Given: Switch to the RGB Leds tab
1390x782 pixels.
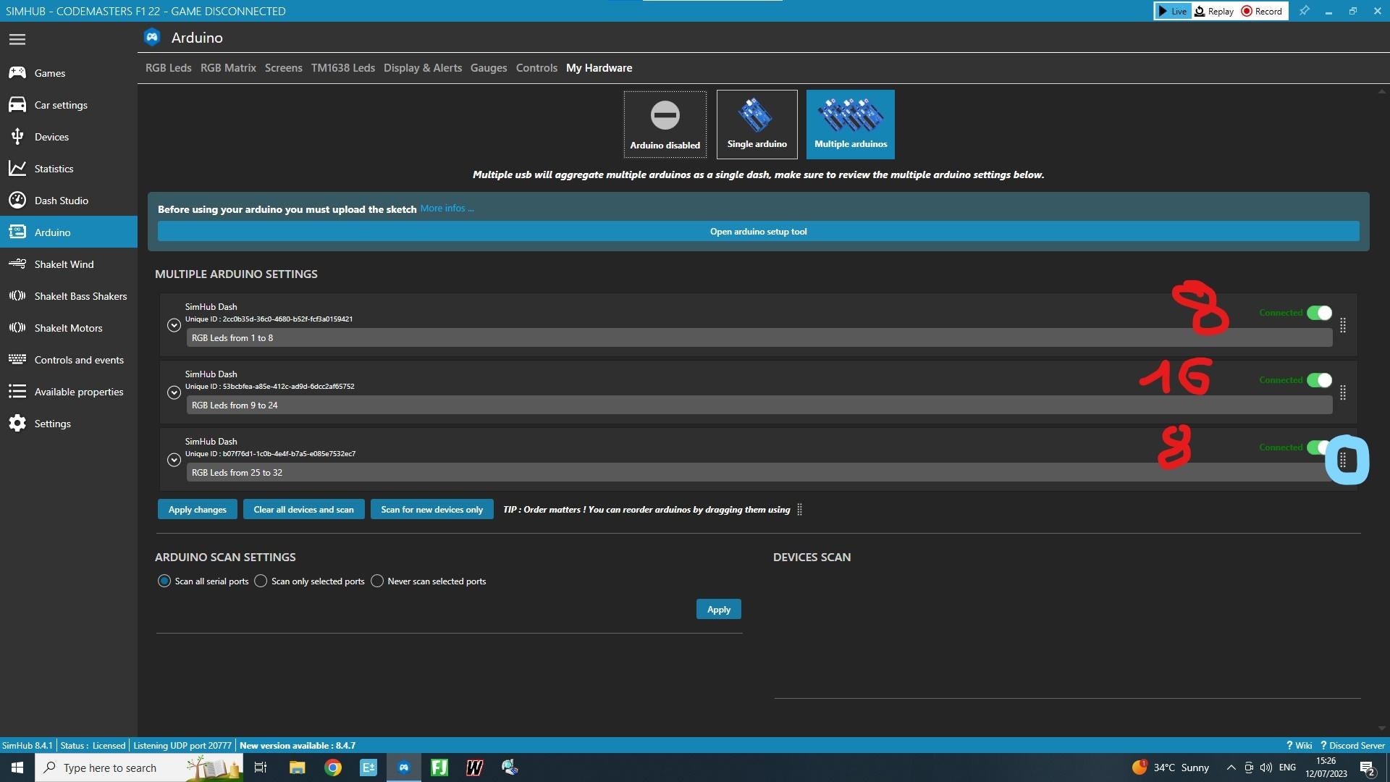Looking at the screenshot, I should click(x=168, y=67).
